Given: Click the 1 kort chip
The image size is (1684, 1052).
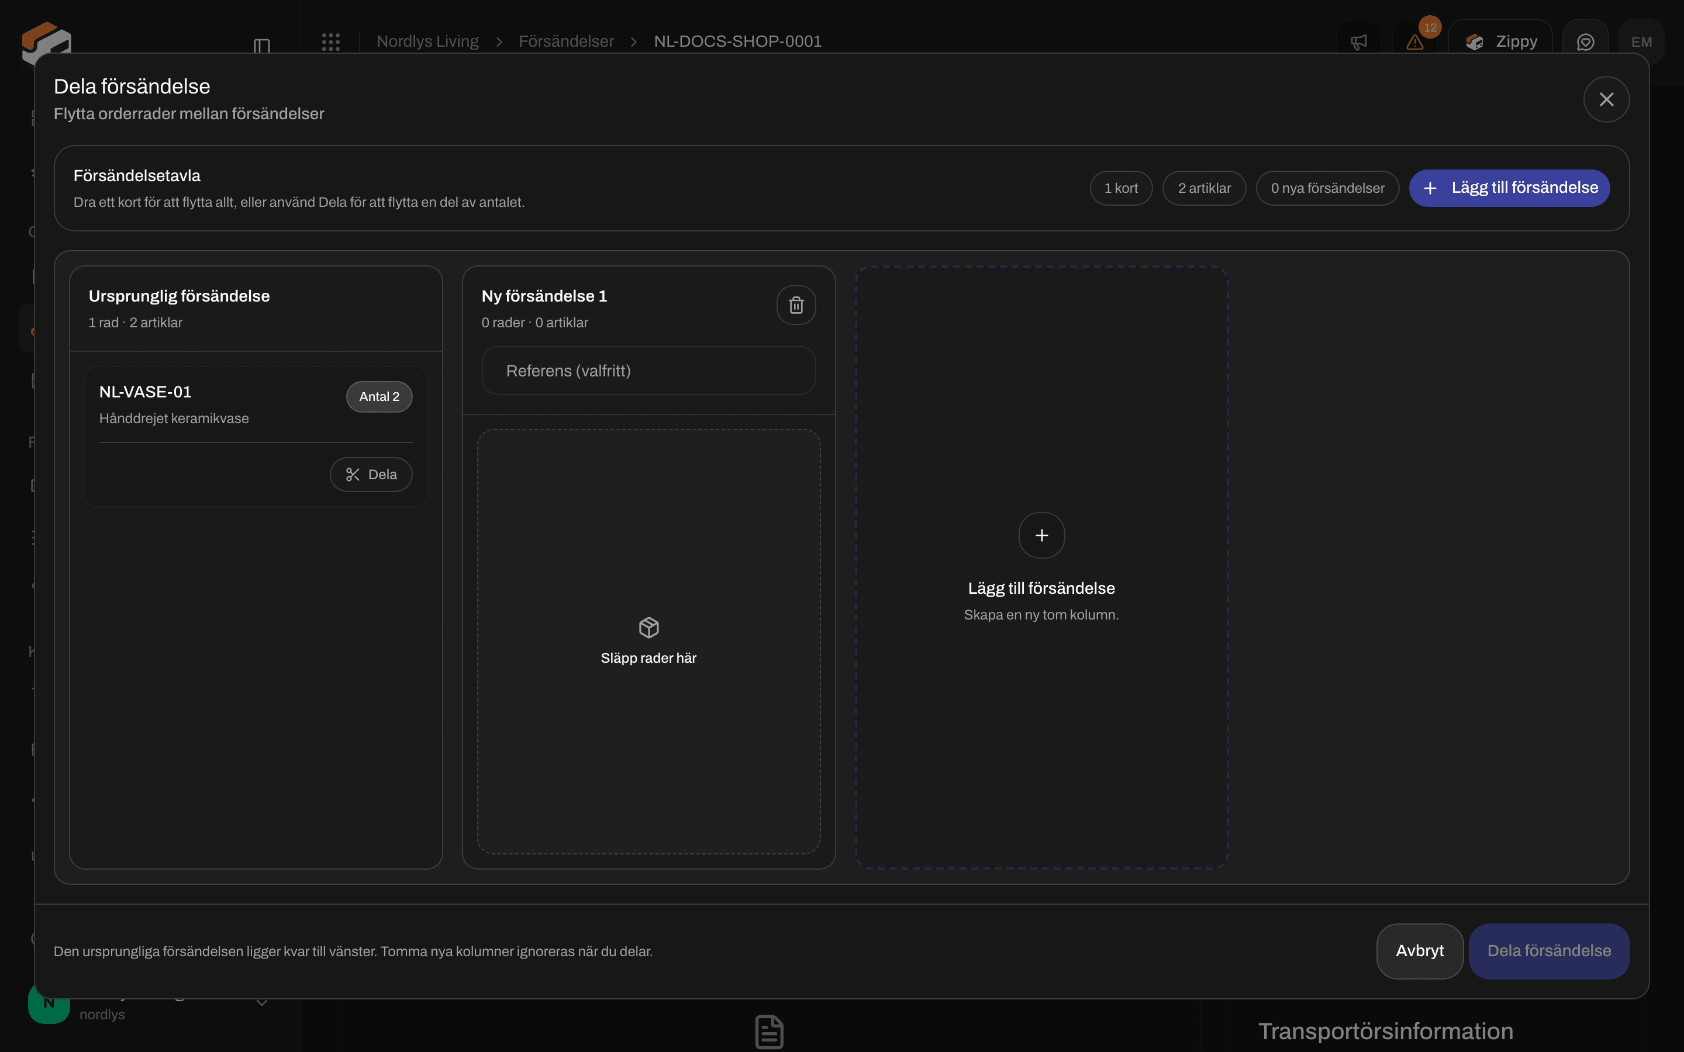Looking at the screenshot, I should pyautogui.click(x=1121, y=188).
